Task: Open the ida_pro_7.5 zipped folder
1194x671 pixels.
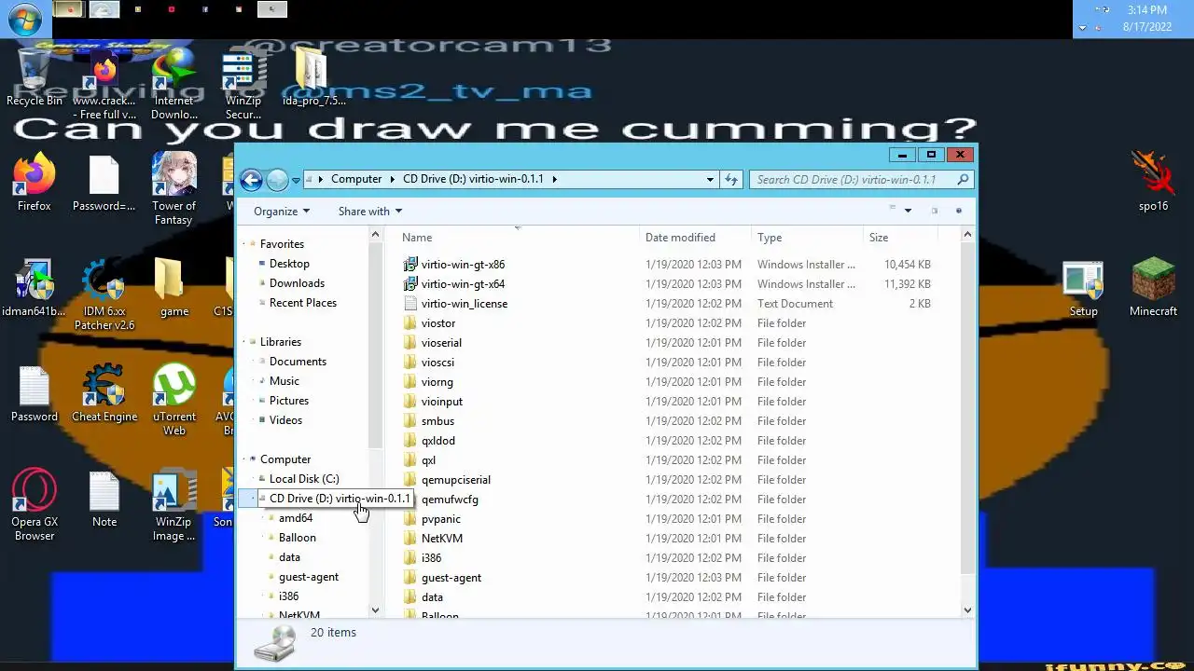Action: point(314,78)
